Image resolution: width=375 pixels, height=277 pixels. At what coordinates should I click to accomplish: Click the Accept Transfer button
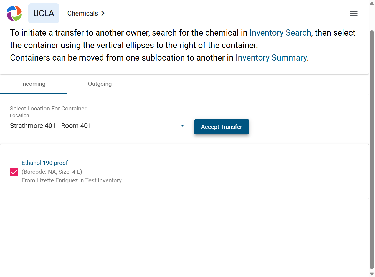coord(222,127)
